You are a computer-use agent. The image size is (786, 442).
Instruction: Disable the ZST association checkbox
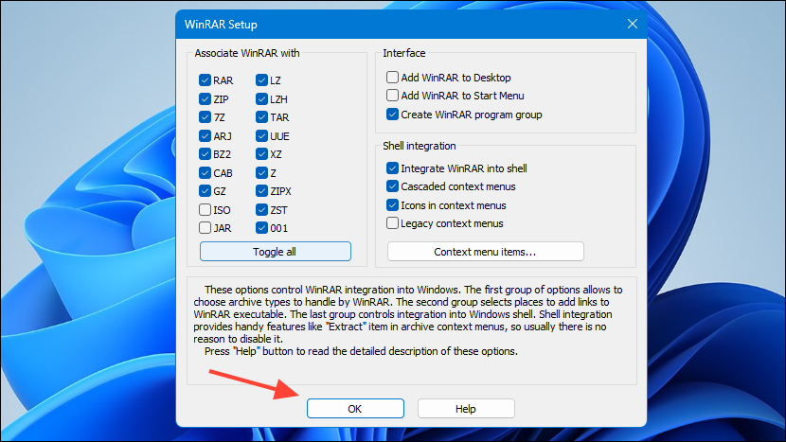point(261,209)
